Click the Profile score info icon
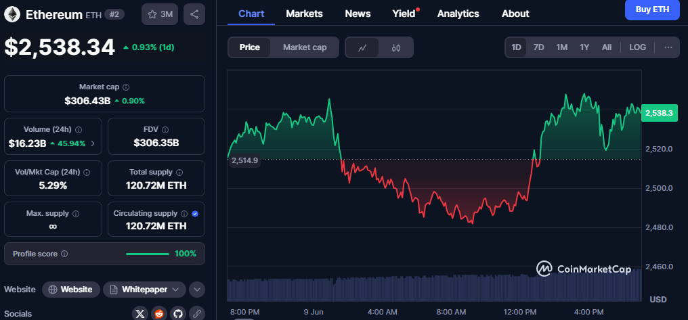688x320 pixels. (x=64, y=254)
